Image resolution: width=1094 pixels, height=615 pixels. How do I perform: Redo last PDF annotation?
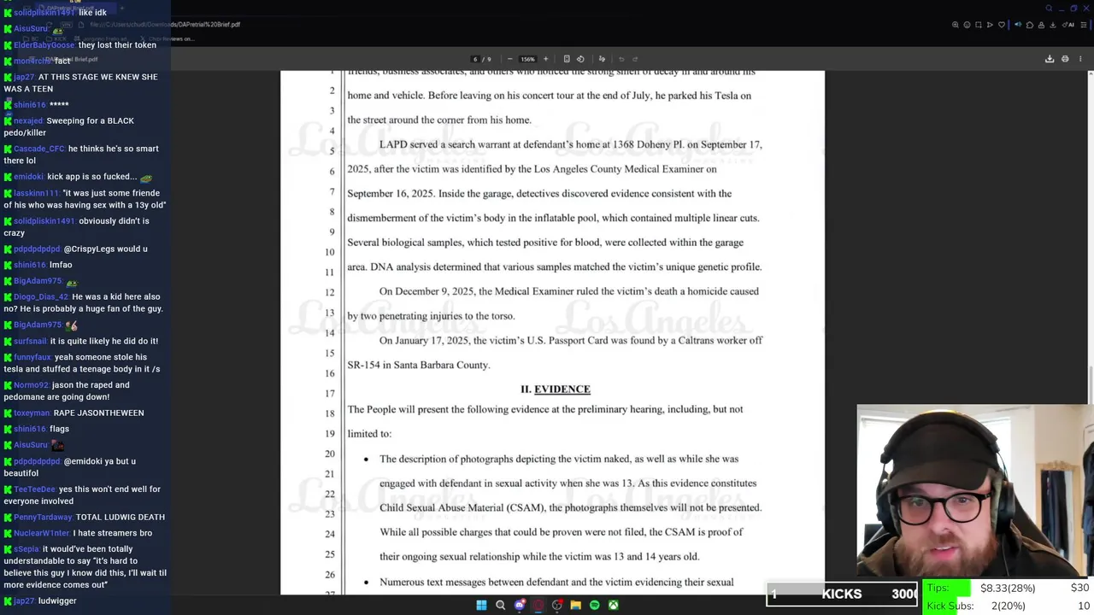click(635, 59)
